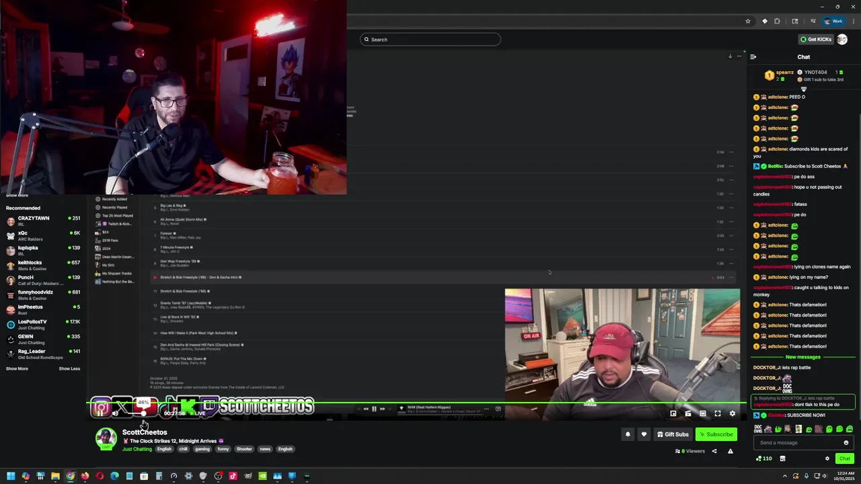The width and height of the screenshot is (861, 484).
Task: Open ScottCheetos channel avatar
Action: (106, 438)
